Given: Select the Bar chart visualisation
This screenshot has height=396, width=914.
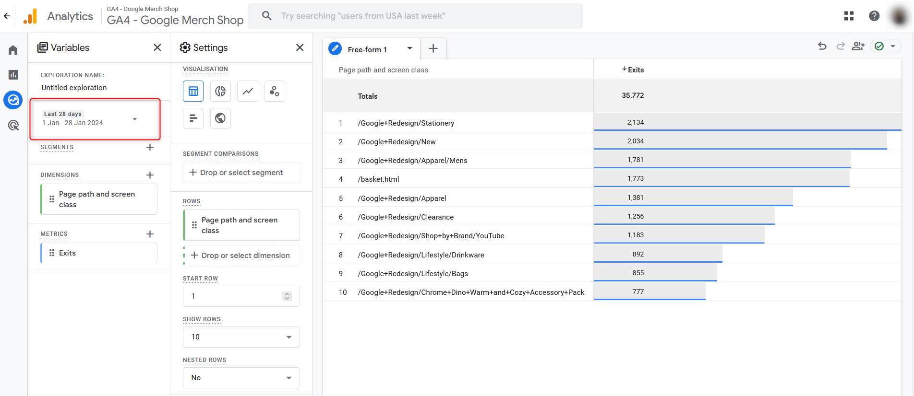Looking at the screenshot, I should 193,118.
